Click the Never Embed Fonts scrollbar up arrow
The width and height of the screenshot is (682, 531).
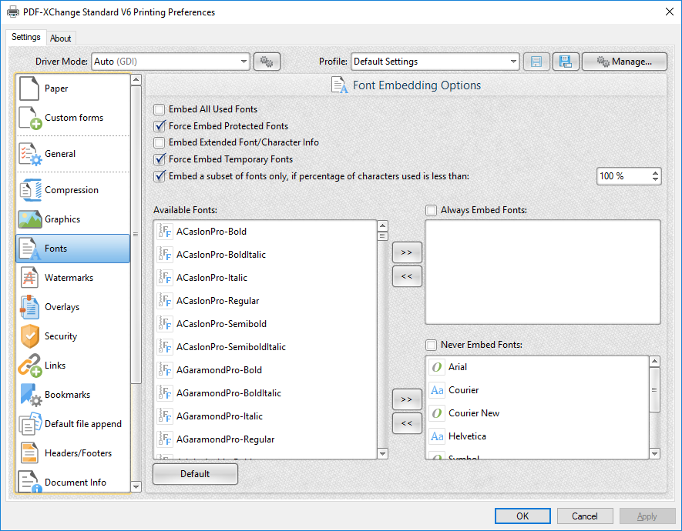click(x=654, y=361)
